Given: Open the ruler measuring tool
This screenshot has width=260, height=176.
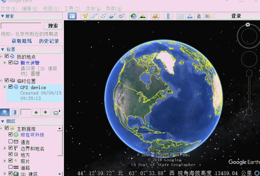Looking at the screenshot, I should [x=168, y=16].
